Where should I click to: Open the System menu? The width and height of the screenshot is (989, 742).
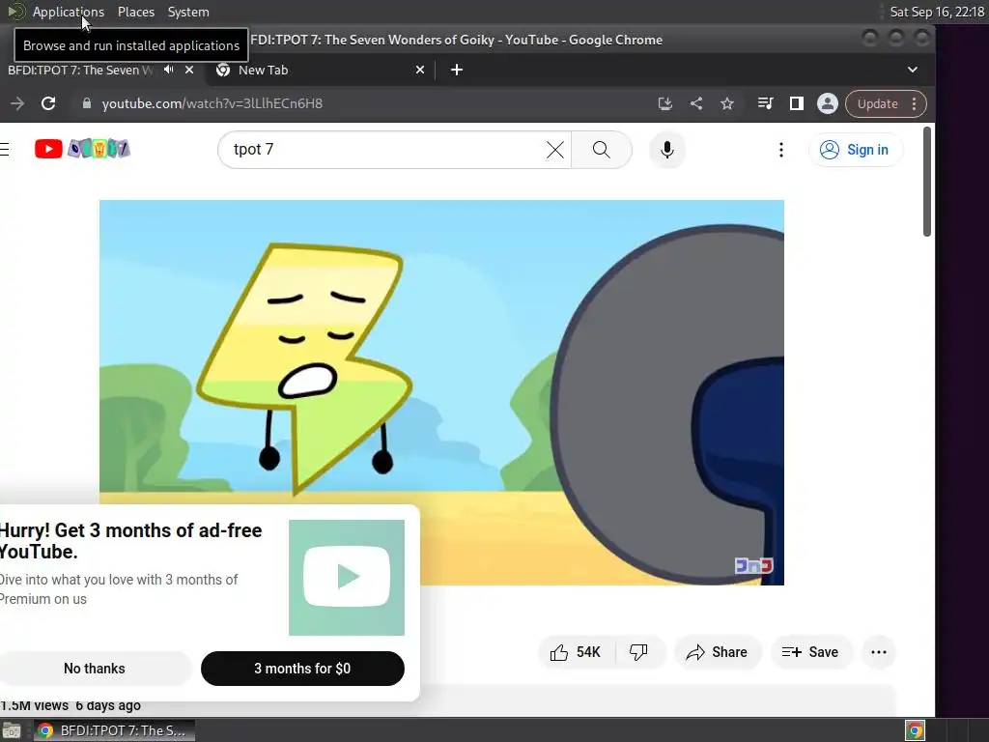coord(188,12)
